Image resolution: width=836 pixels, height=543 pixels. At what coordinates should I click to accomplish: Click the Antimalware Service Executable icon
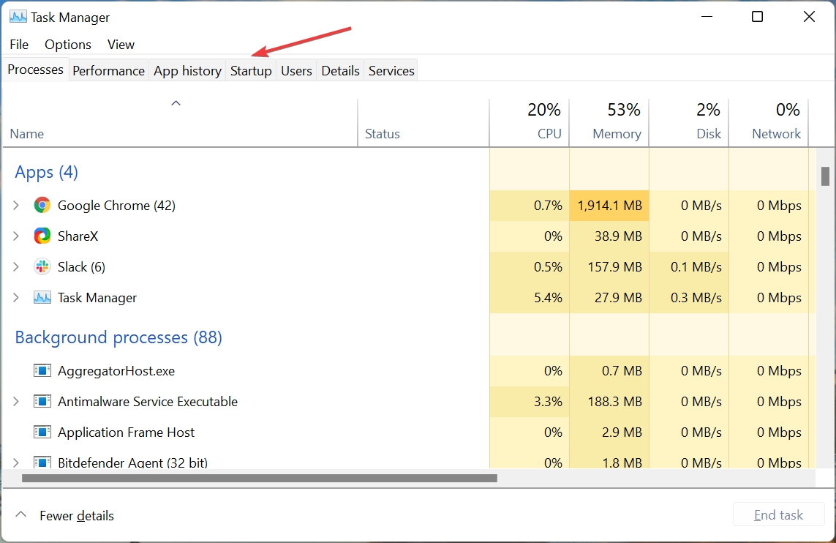(42, 401)
